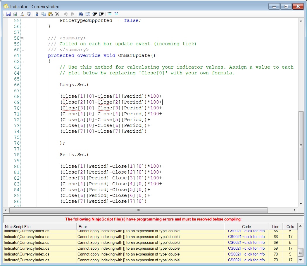
Task: Open CS0021 info for line 69 column 17
Action: coord(246,249)
